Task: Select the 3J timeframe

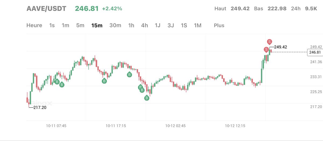Action: [171, 25]
